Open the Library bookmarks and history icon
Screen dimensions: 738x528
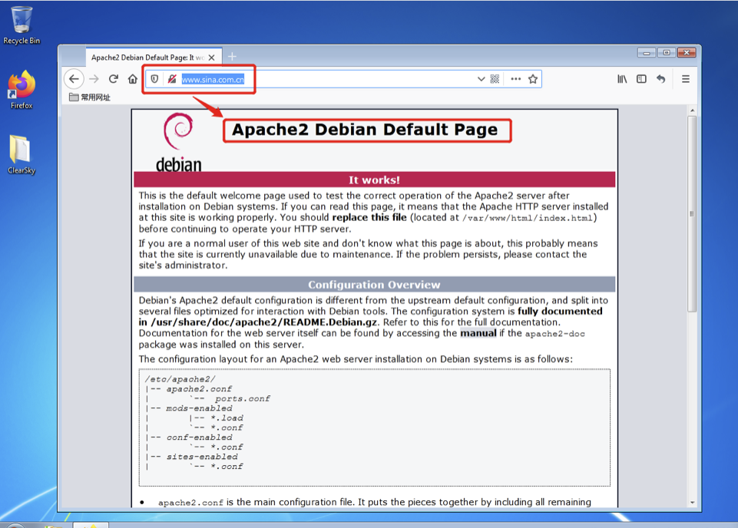pyautogui.click(x=622, y=79)
